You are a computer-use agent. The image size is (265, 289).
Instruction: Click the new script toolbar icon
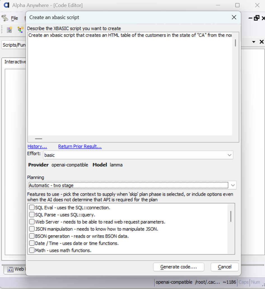[x=10, y=30]
